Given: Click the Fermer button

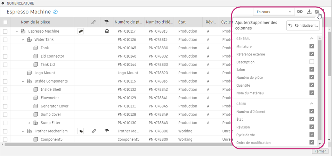Looking at the screenshot, I should (320, 151).
